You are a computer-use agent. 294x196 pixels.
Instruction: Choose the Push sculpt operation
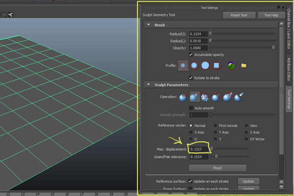click(183, 97)
